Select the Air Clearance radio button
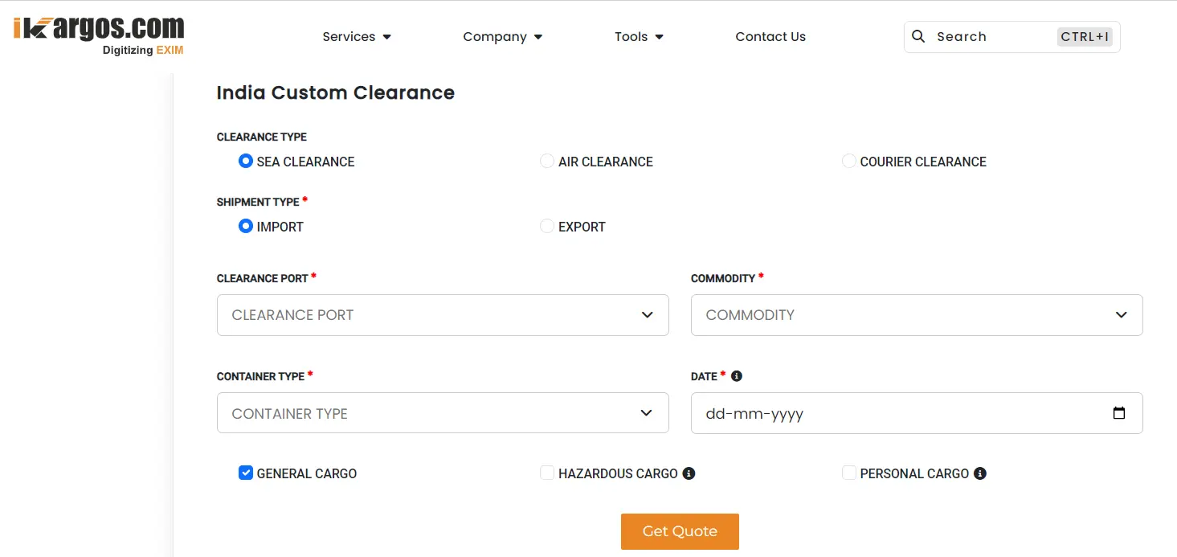Screen dimensions: 1177x557 (547, 162)
